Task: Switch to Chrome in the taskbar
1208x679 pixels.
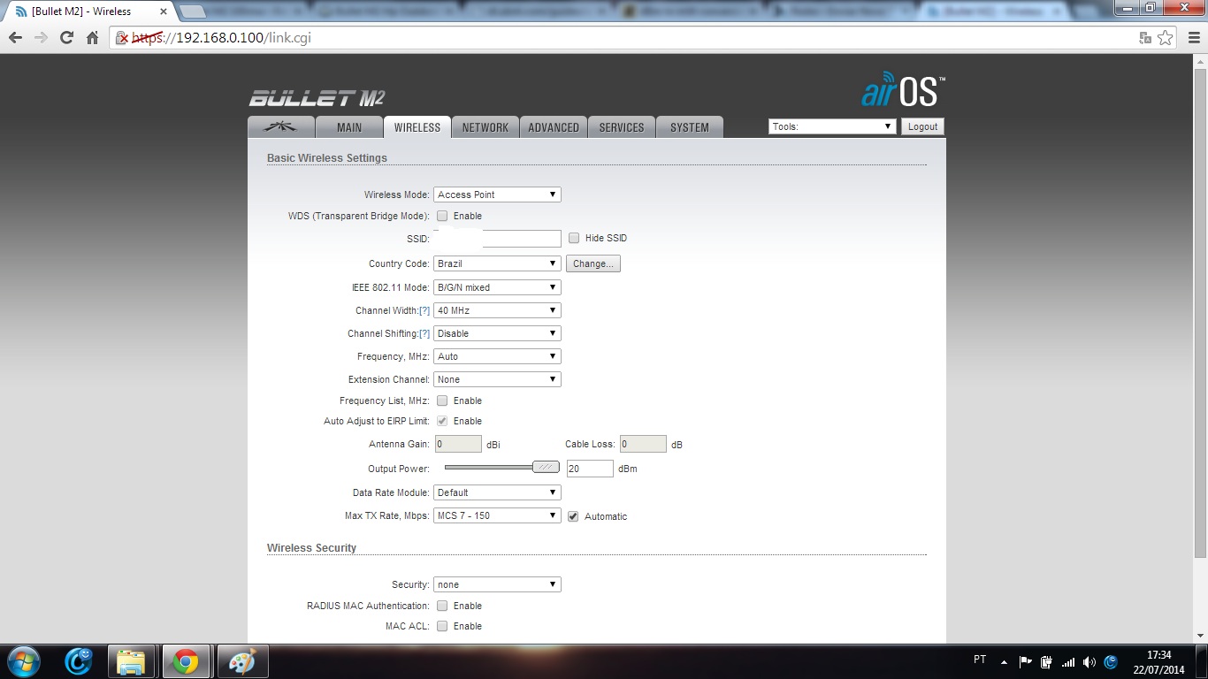Action: (185, 661)
